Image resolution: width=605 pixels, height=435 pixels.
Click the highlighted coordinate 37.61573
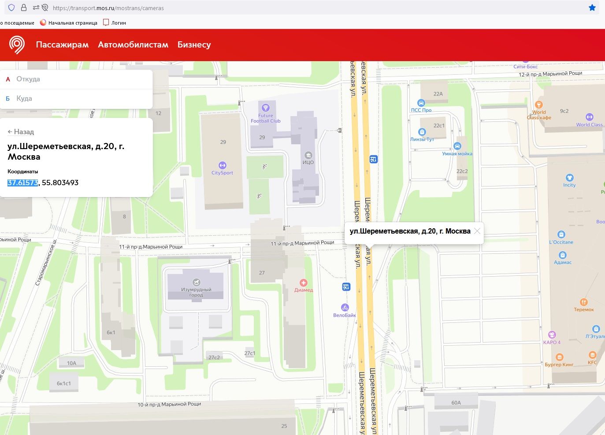tap(22, 183)
